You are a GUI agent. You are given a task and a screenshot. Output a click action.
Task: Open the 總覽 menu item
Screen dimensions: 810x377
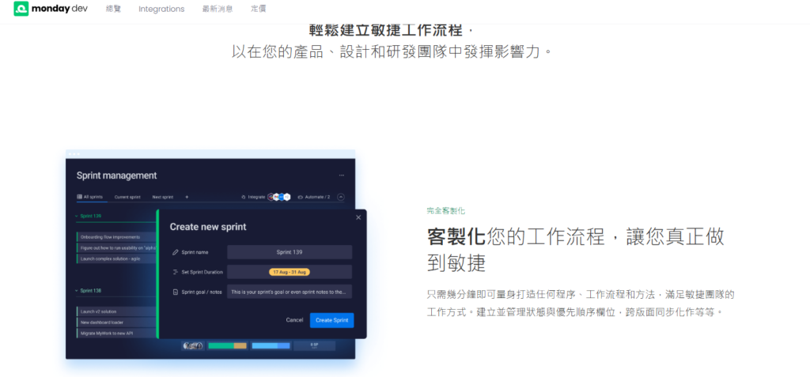point(113,9)
